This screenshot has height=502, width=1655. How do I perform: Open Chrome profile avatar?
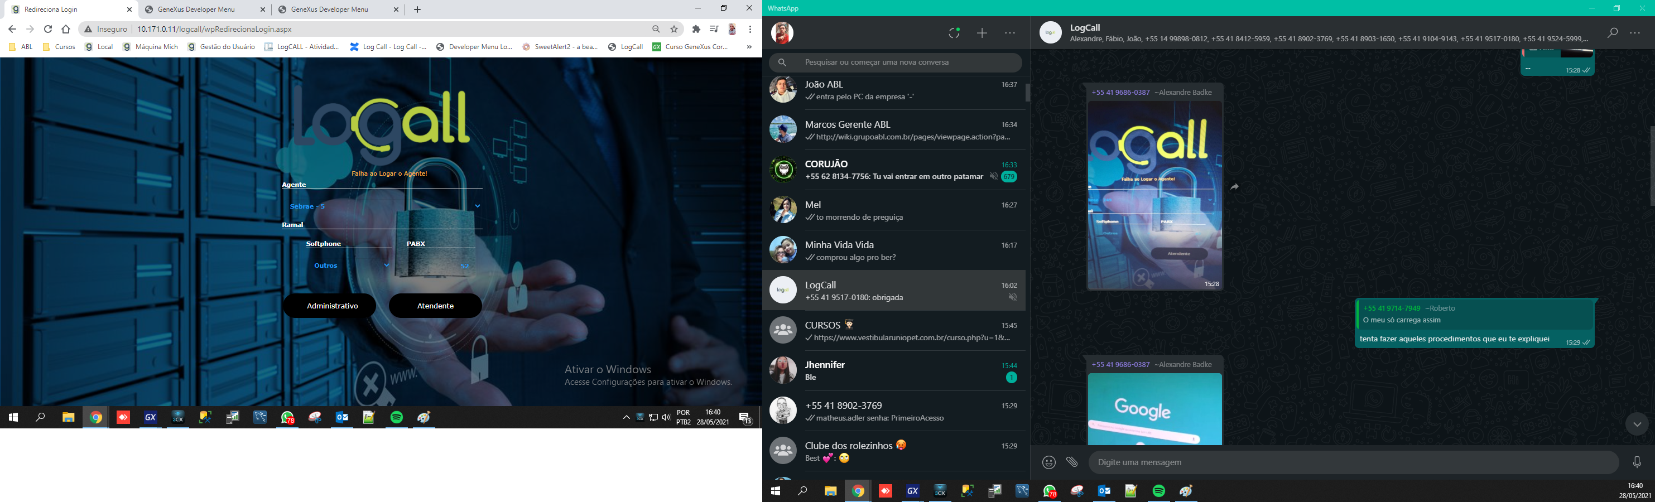coord(732,29)
